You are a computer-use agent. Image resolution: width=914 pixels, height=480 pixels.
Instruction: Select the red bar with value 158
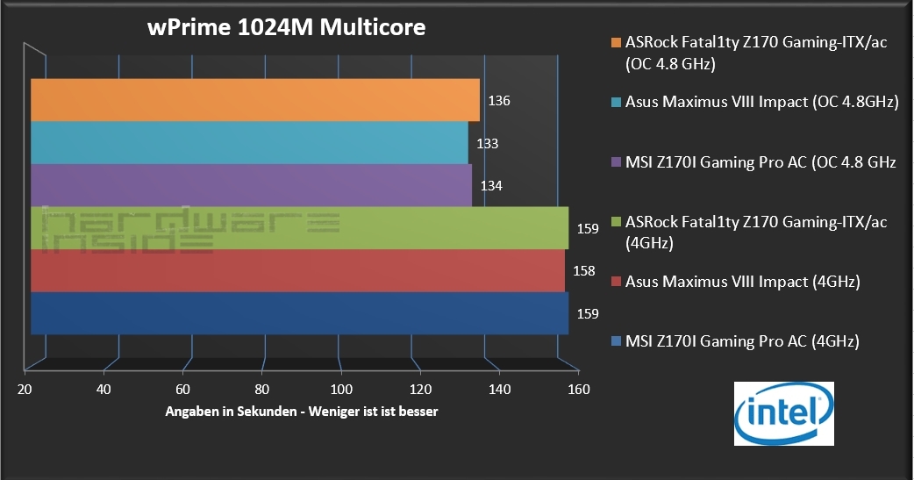[x=298, y=270]
